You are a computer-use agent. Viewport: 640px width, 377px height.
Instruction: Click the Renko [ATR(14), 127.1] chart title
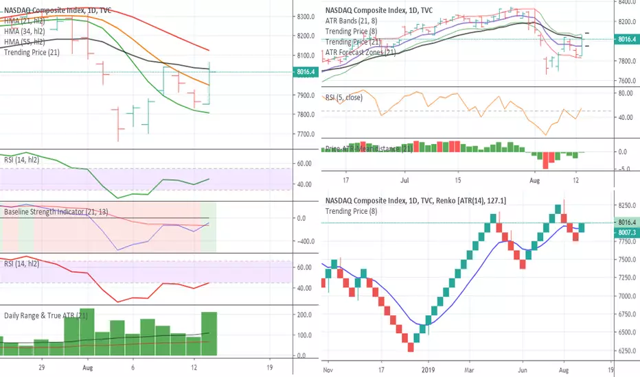415,201
